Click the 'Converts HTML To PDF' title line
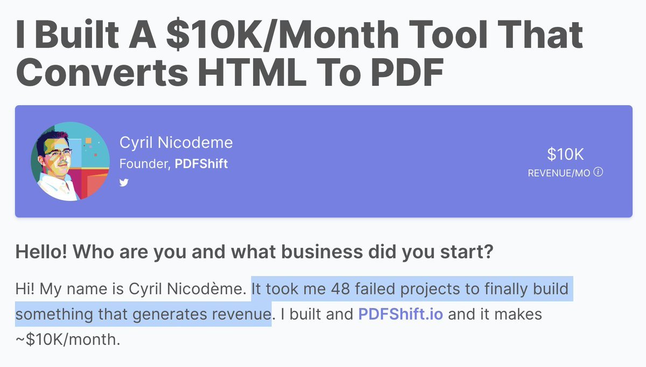Image resolution: width=646 pixels, height=367 pixels. pos(229,73)
